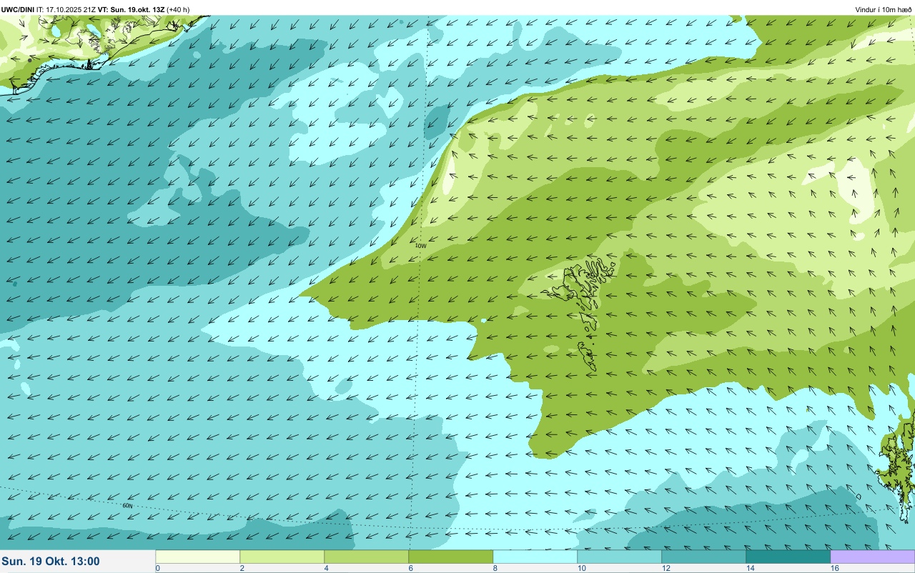
Task: Click the purple above-16 legend swatch
Action: [x=872, y=557]
